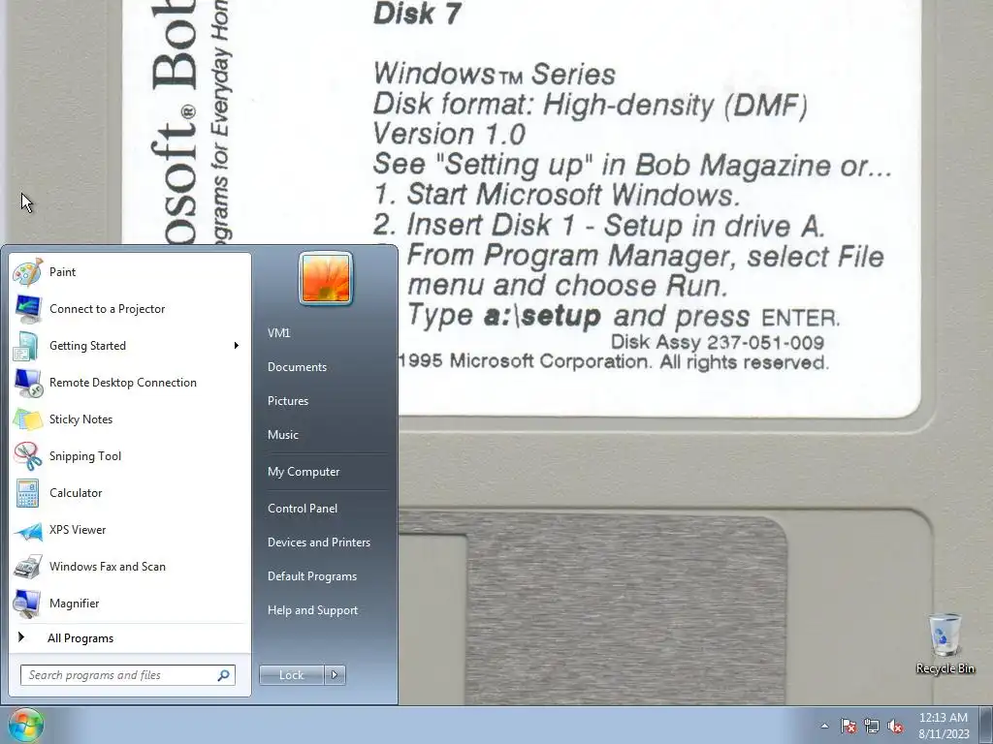
Task: Click the Magnifier icon
Action: pyautogui.click(x=28, y=603)
